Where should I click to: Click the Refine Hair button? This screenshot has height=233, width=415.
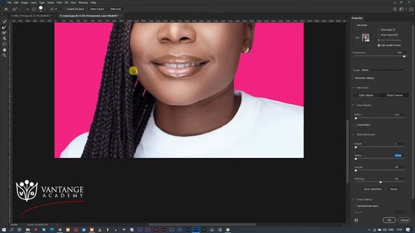coord(115,9)
